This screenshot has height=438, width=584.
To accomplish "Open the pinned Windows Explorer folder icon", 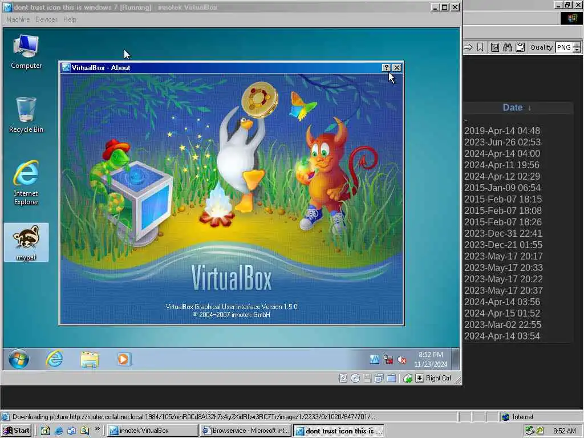I will [x=90, y=359].
